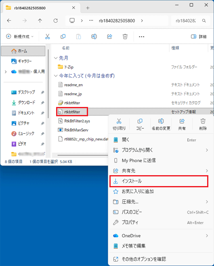Unpin デスクトップ using its pin icon

tap(42, 92)
